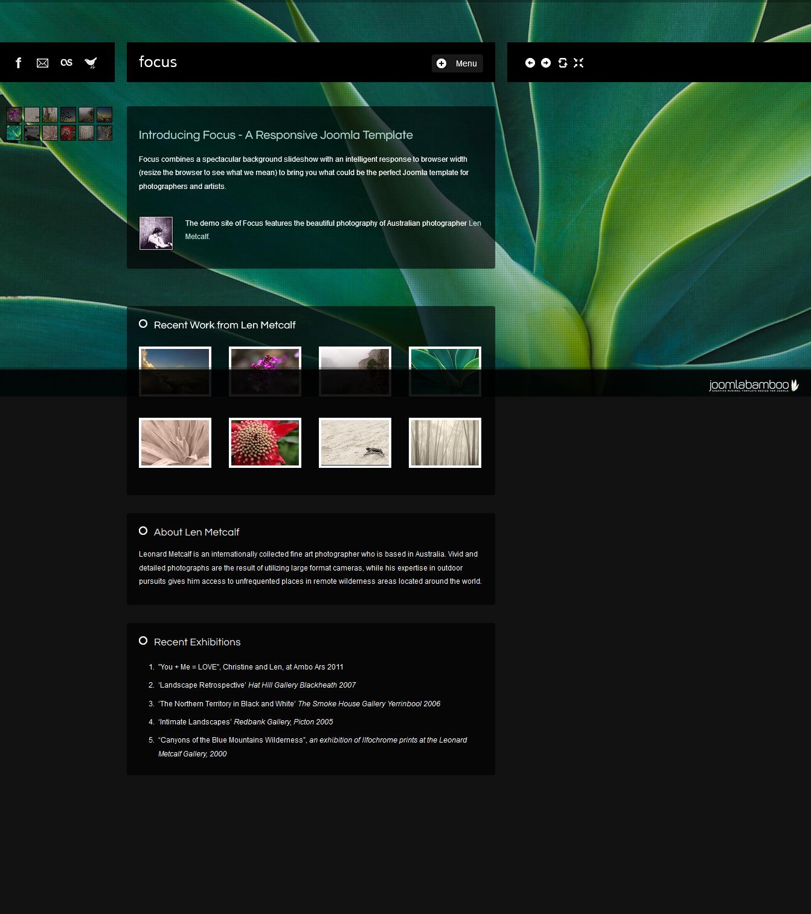Image resolution: width=811 pixels, height=914 pixels.
Task: Click the plus icon beside Menu
Action: tap(441, 63)
